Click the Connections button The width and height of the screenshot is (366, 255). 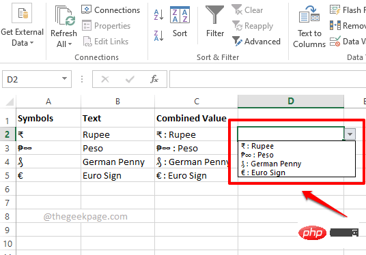111,10
